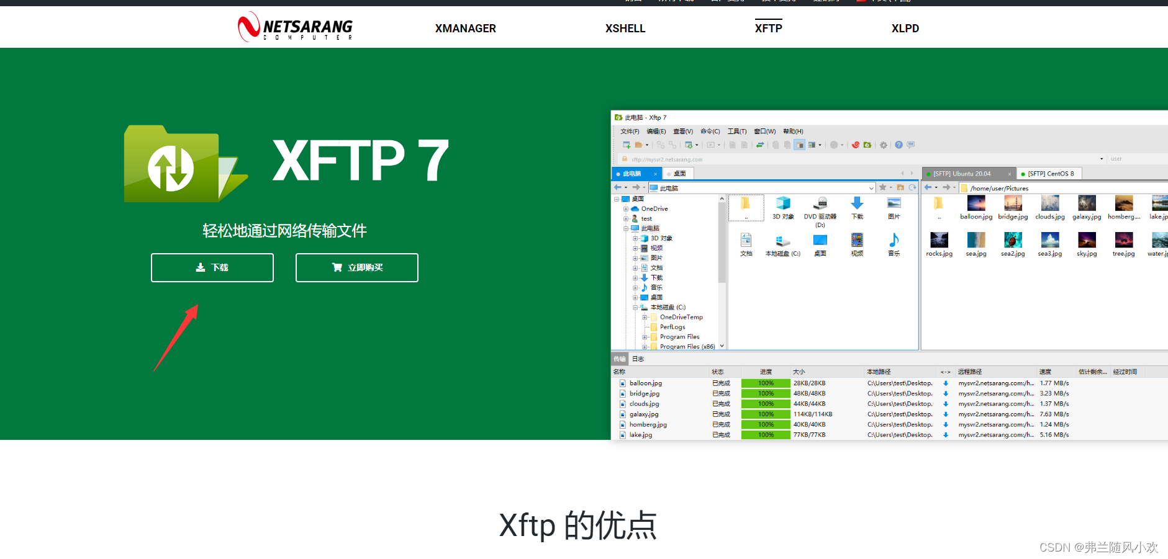Click the green Xftp launcher toolbar icon
Image resolution: width=1168 pixels, height=559 pixels.
click(x=867, y=145)
